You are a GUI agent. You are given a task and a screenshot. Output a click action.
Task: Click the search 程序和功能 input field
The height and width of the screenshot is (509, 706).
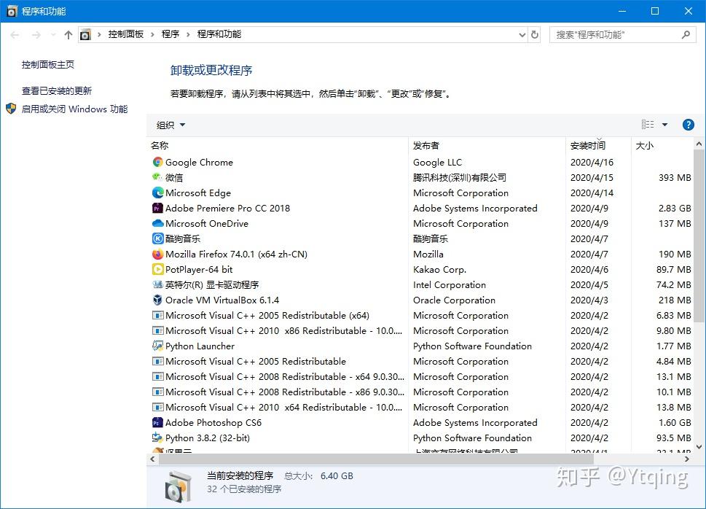[621, 35]
